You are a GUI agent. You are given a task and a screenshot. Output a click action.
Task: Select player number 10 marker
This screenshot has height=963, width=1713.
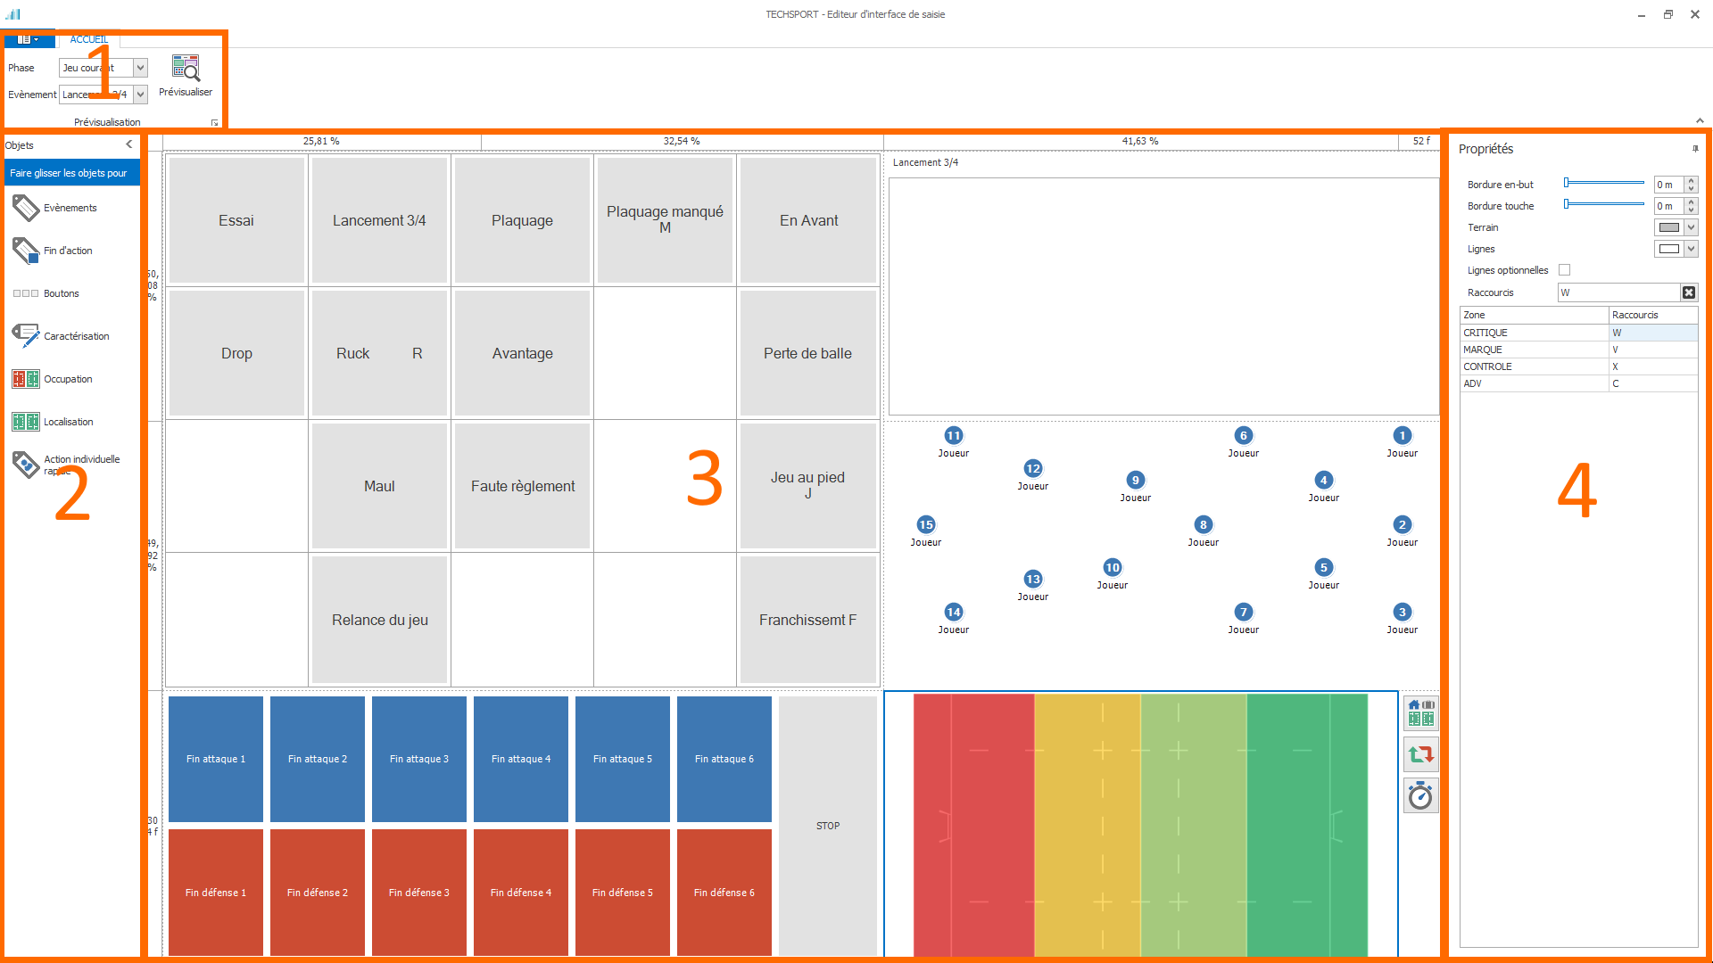pos(1113,567)
